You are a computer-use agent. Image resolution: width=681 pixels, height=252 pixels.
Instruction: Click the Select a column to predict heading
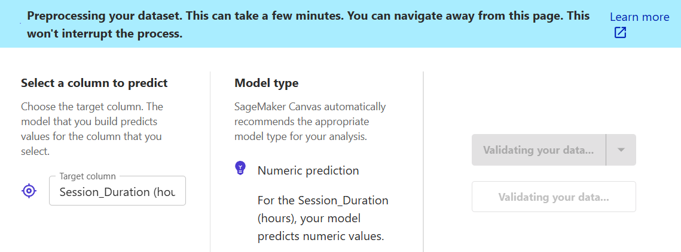point(94,83)
